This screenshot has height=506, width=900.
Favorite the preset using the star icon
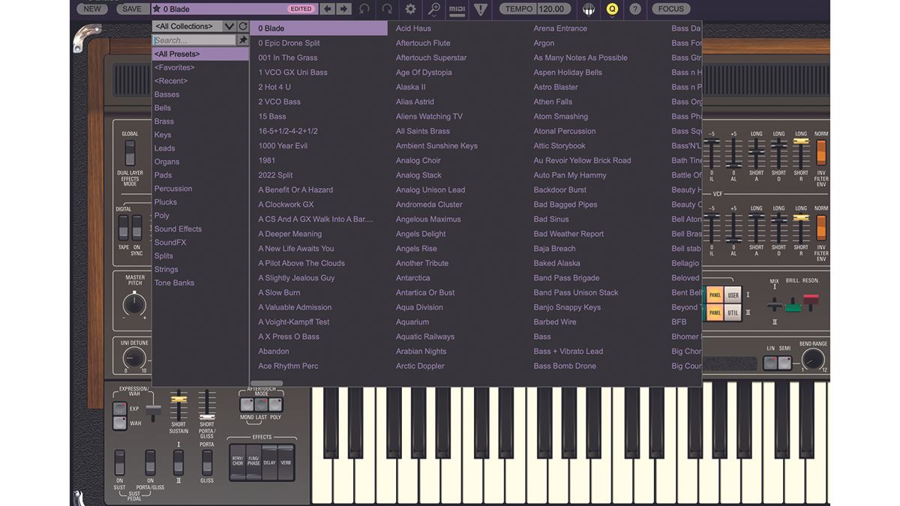[x=157, y=9]
